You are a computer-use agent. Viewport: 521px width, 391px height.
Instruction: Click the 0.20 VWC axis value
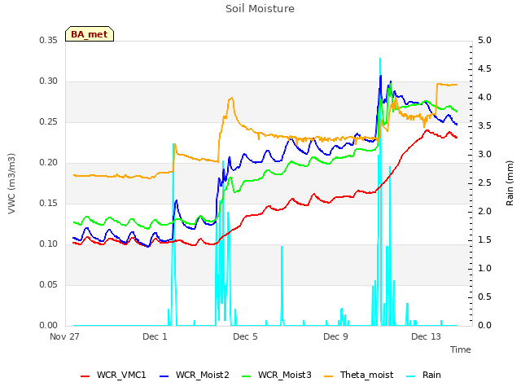49,163
